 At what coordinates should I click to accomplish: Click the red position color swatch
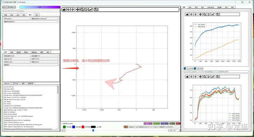click(x=83, y=127)
